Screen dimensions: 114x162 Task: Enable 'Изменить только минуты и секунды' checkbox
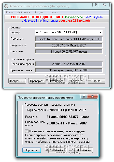click(x=27, y=131)
